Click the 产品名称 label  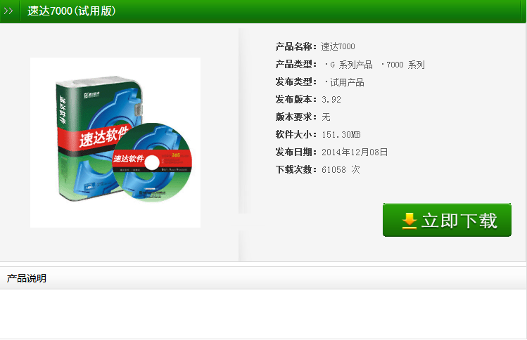pyautogui.click(x=296, y=46)
